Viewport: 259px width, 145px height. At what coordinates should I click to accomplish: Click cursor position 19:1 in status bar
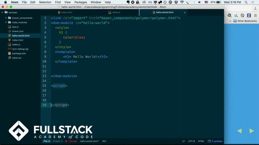104,141
